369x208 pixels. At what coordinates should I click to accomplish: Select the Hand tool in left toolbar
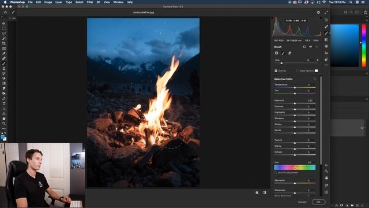[4, 118]
